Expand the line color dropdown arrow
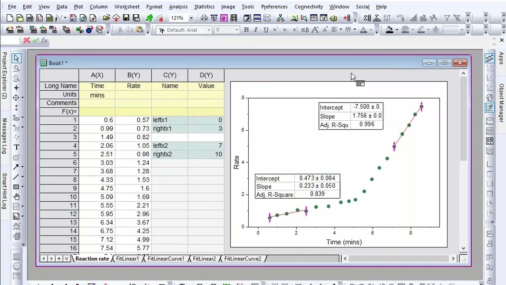Image resolution: width=506 pixels, height=285 pixels. point(428,30)
